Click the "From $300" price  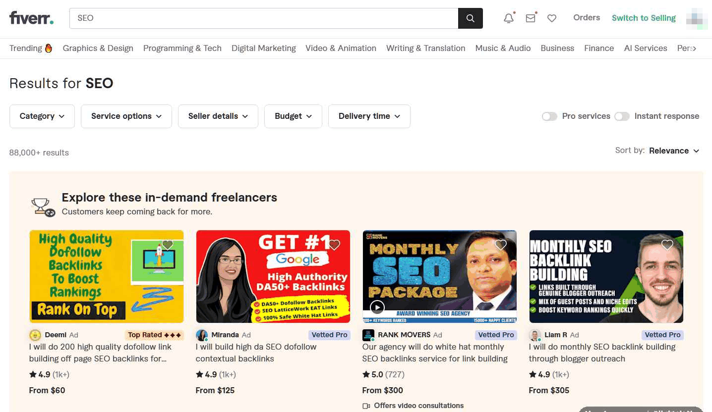tap(383, 390)
